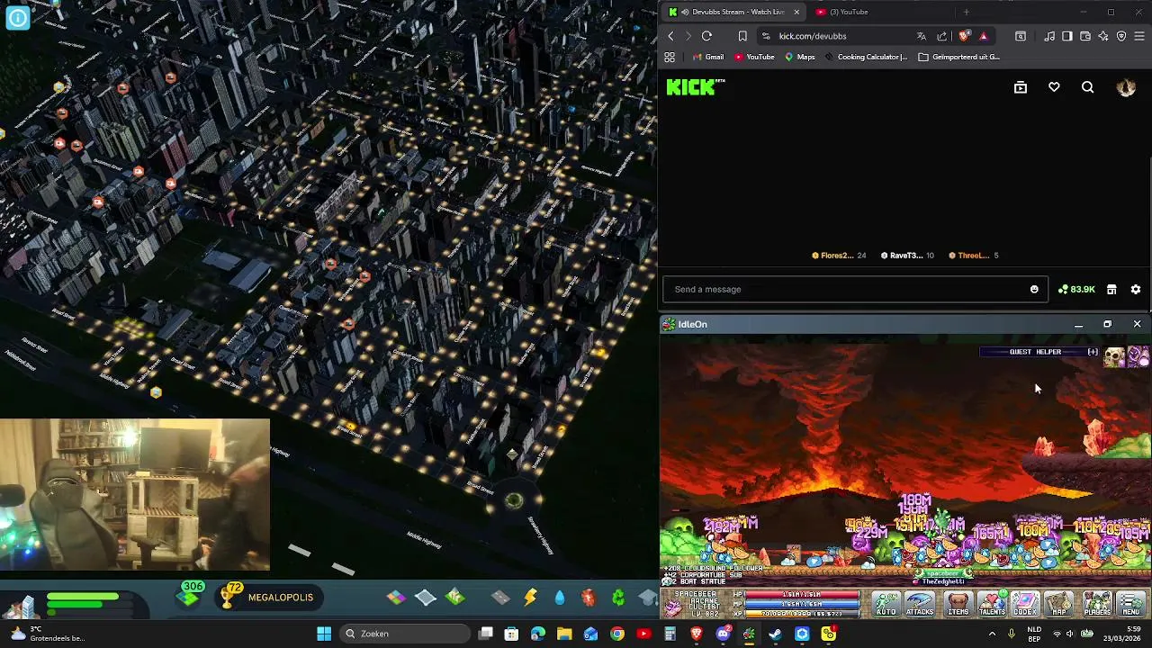Open the Brave Wallet icon
Screen dimensions: 1152x648
click(1085, 36)
